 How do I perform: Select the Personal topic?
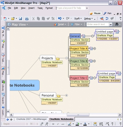[48, 95]
